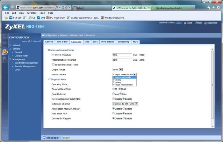Screen dimensions: 223x142
Task: Select the second sidebar icon below the monitor
Action: click(5, 44)
